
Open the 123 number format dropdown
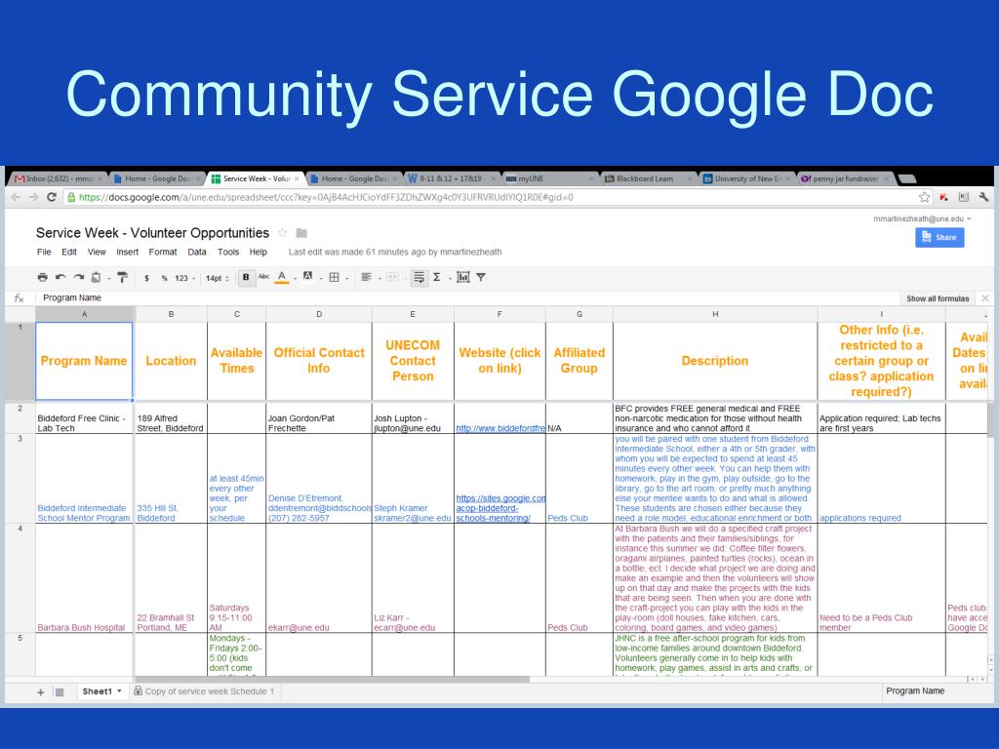184,278
